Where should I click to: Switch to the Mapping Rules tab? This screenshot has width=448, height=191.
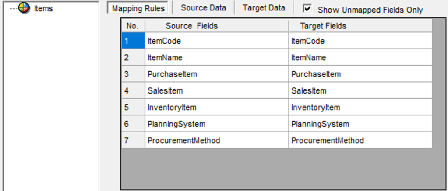(138, 8)
